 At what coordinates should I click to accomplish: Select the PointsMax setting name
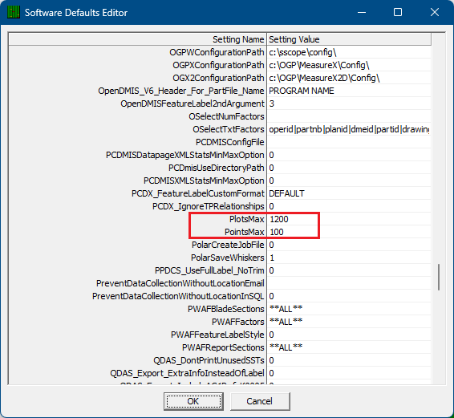245,232
